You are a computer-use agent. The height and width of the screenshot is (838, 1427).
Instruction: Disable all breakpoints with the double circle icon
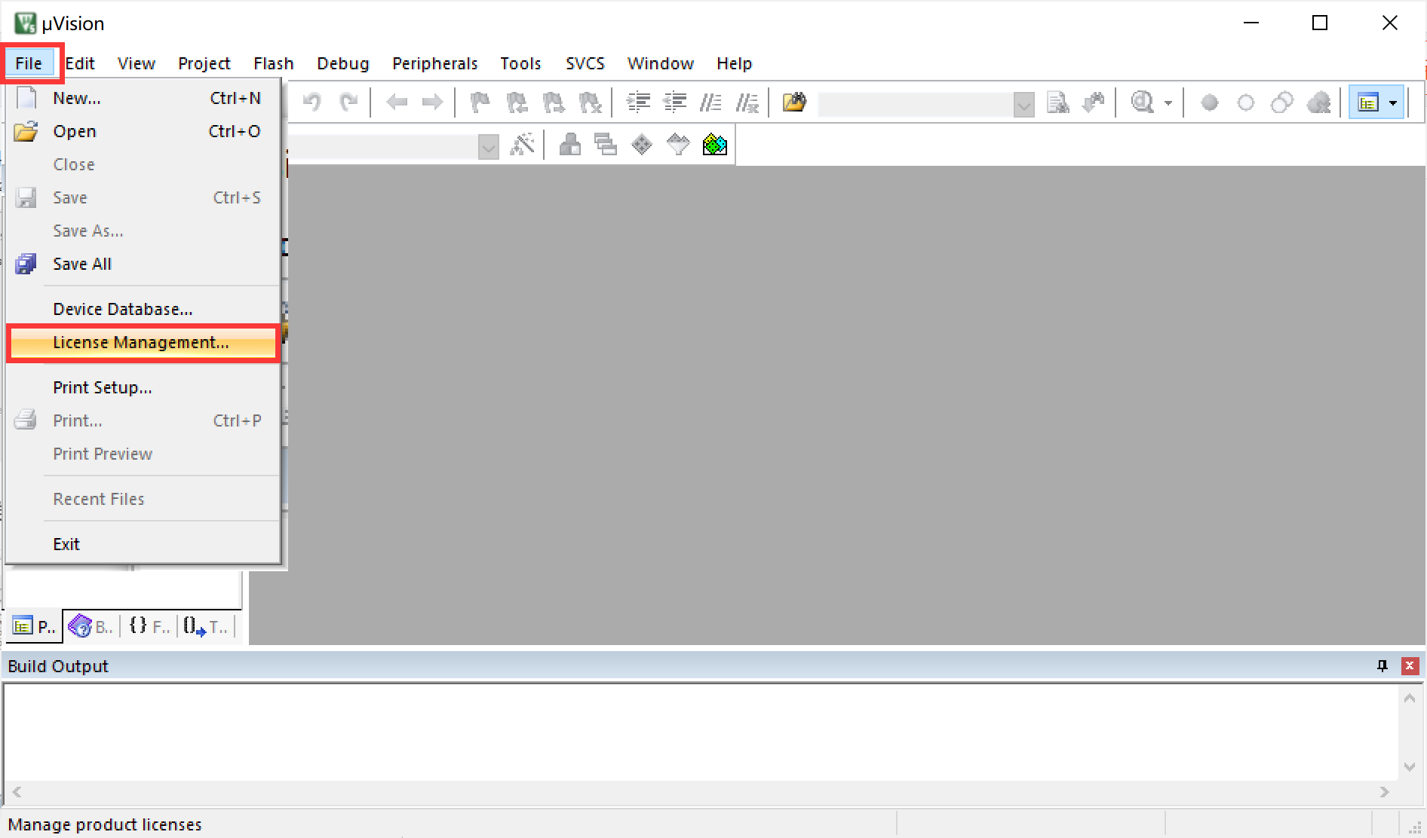coord(1282,102)
